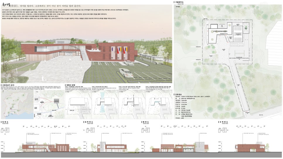Image resolution: width=283 pixels, height=159 pixels.
Task: Click the STEP_4 caption text
Action: pyautogui.click(x=158, y=88)
